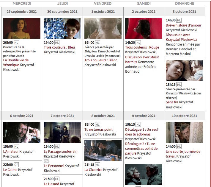Image resolution: width=211 pixels, height=187 pixels.
Task: Click the SAMEDI column heading
Action: [144, 4]
